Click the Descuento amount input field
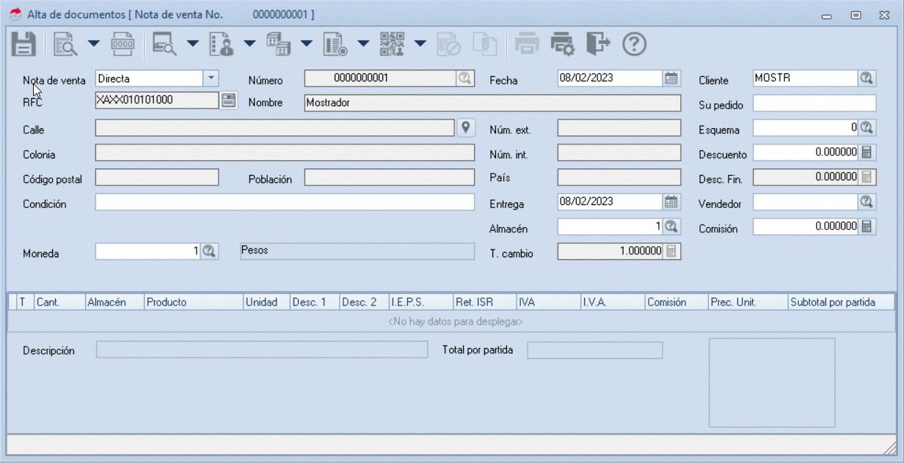 click(806, 152)
